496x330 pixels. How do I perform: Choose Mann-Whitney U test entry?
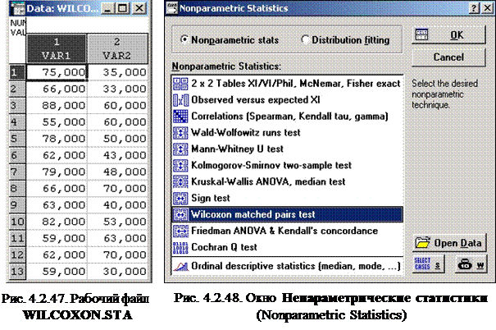[287, 149]
